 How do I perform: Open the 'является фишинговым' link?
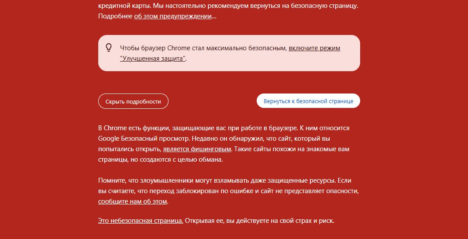[197, 149]
